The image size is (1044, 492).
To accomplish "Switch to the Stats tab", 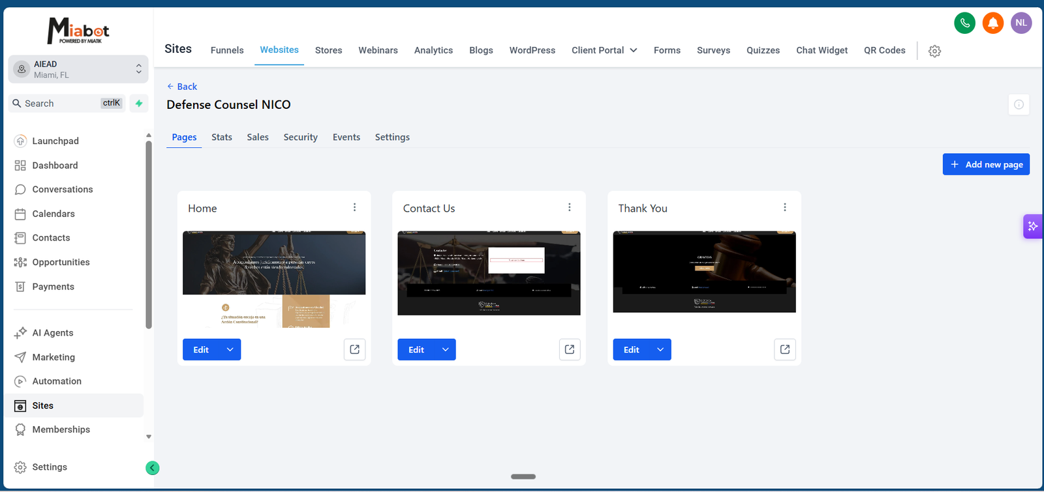I will click(222, 137).
